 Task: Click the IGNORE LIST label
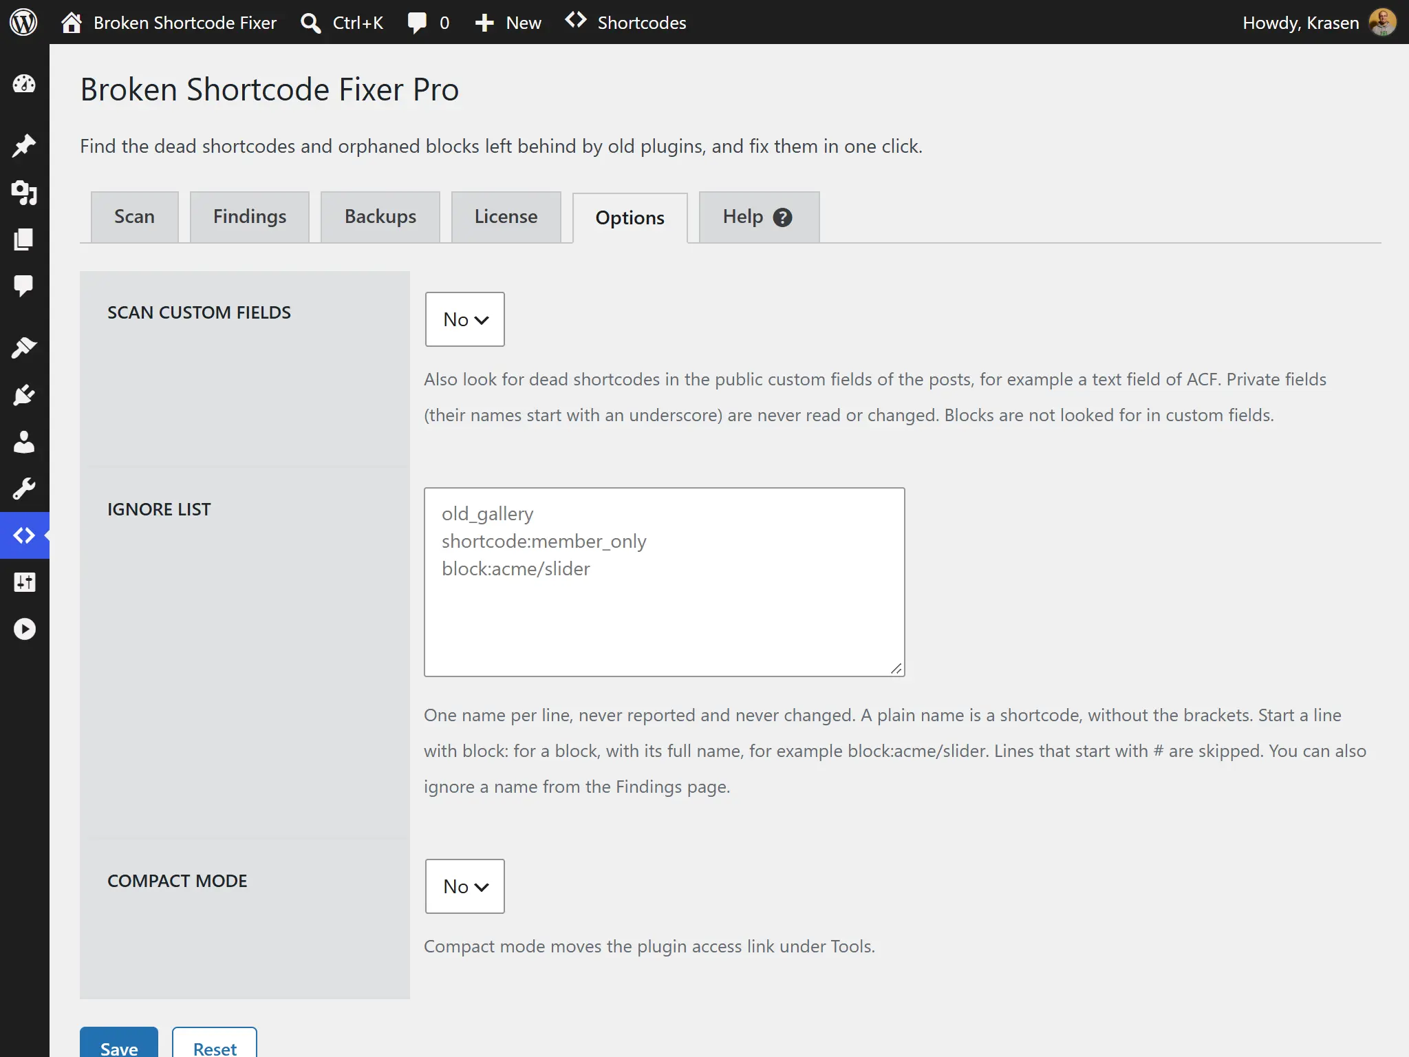point(159,509)
